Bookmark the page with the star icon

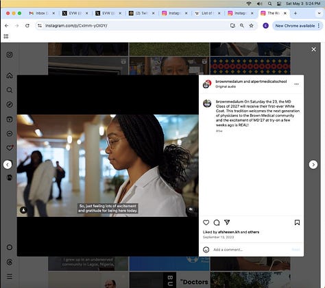pos(251,26)
